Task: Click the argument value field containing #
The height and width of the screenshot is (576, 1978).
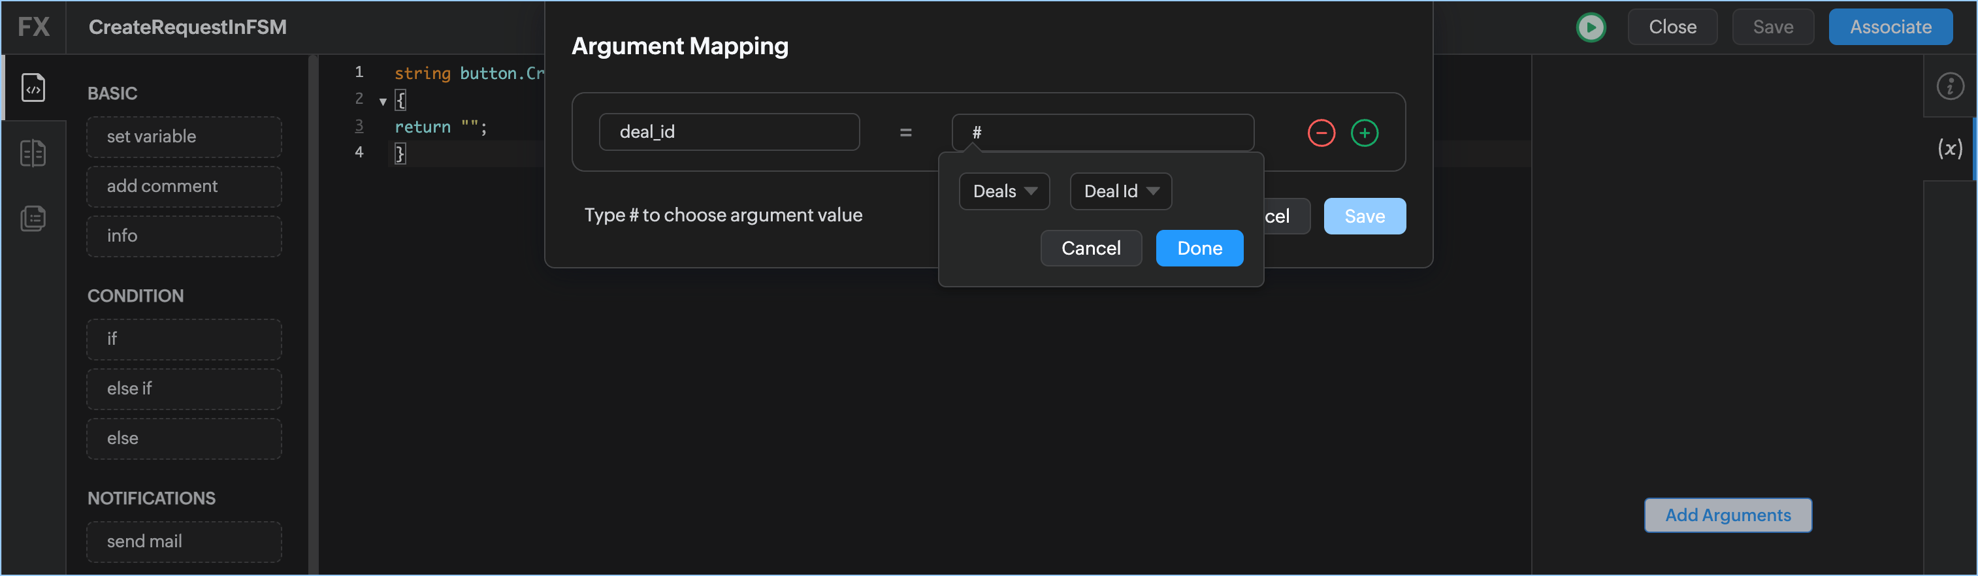Action: tap(1102, 132)
